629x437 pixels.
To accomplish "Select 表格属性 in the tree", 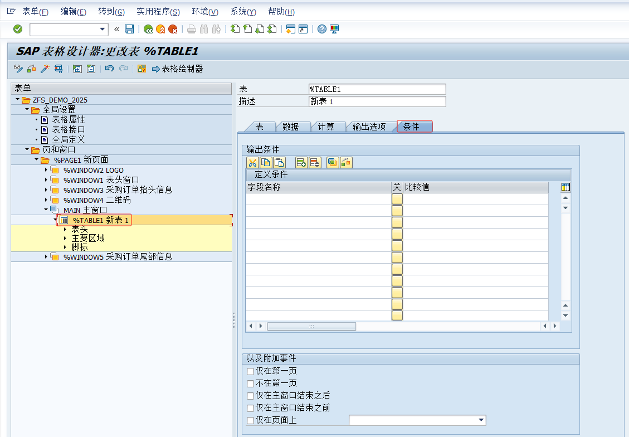I will (69, 120).
